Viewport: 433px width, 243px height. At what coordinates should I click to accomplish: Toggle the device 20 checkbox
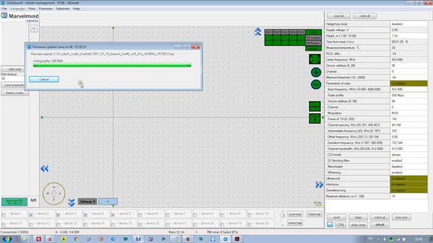(250, 225)
